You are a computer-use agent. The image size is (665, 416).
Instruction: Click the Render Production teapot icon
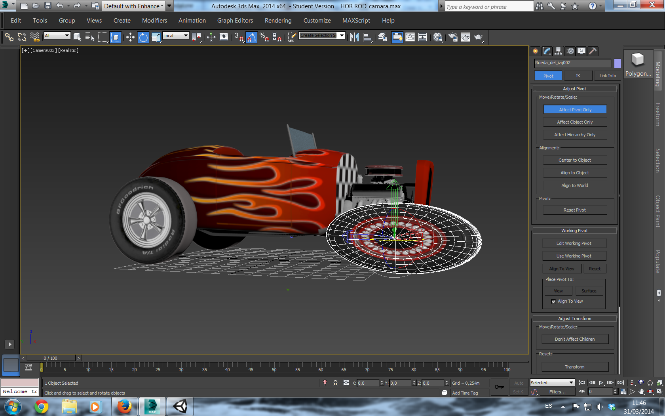point(478,37)
